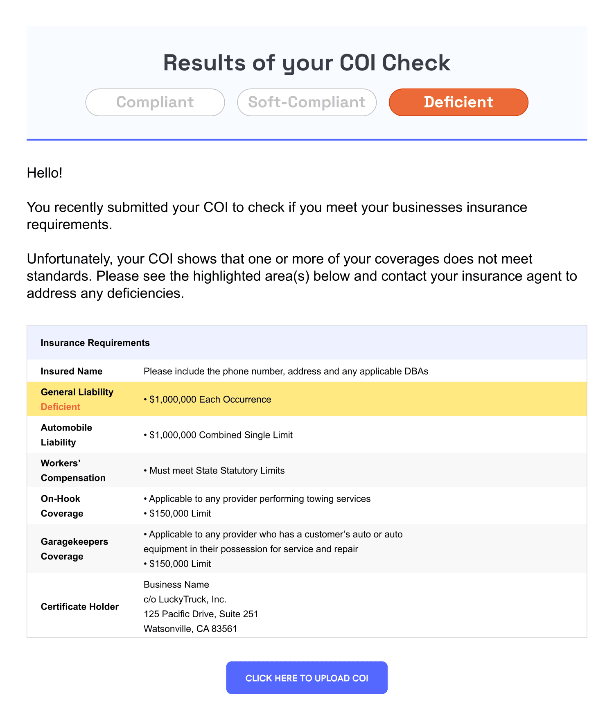
Task: Click the $1,000,000 Combined Single Limit text
Action: (x=218, y=435)
